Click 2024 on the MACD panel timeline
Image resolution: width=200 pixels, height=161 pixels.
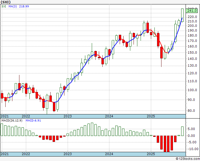coord(109,154)
